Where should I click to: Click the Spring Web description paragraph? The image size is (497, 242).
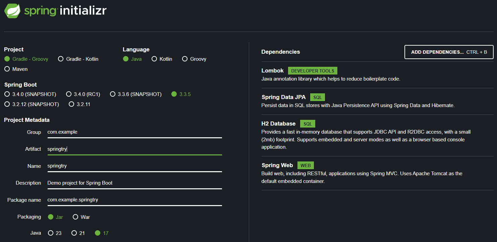362,177
